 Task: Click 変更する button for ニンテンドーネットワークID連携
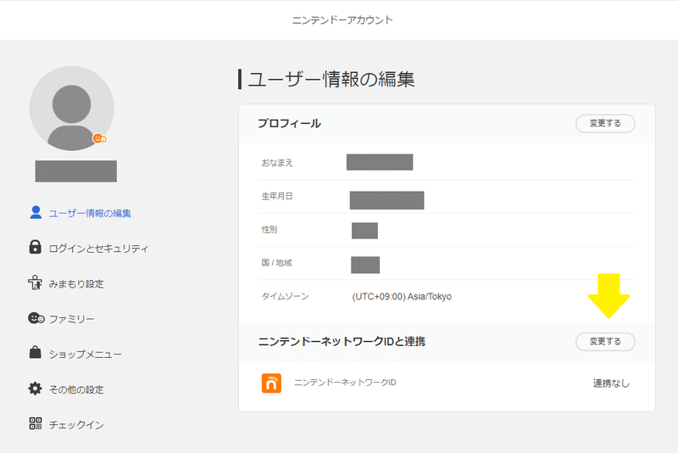(605, 341)
